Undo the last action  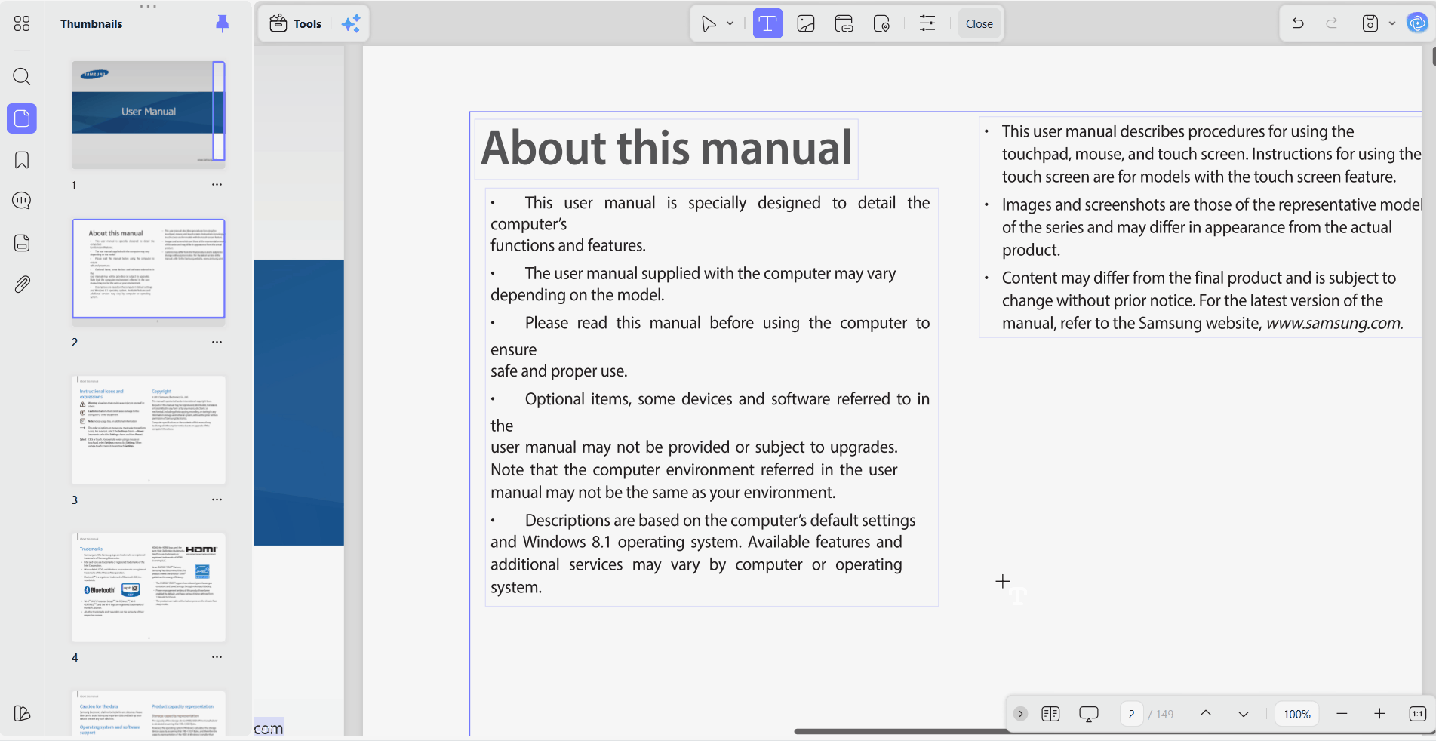point(1298,23)
